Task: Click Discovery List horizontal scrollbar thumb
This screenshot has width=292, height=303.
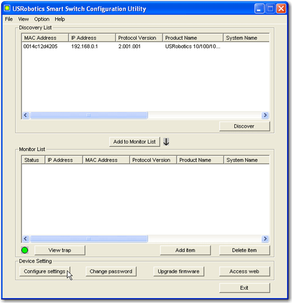Action: tap(89, 115)
